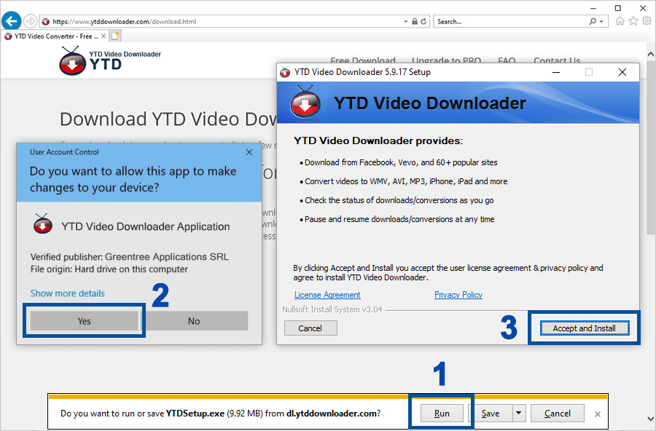The image size is (656, 431).
Task: Click 'Verified publisher: Greentree Applications SRL' text
Action: pos(129,257)
